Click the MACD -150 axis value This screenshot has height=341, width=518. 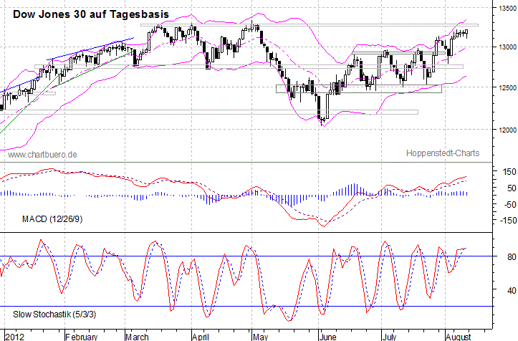tap(508, 220)
